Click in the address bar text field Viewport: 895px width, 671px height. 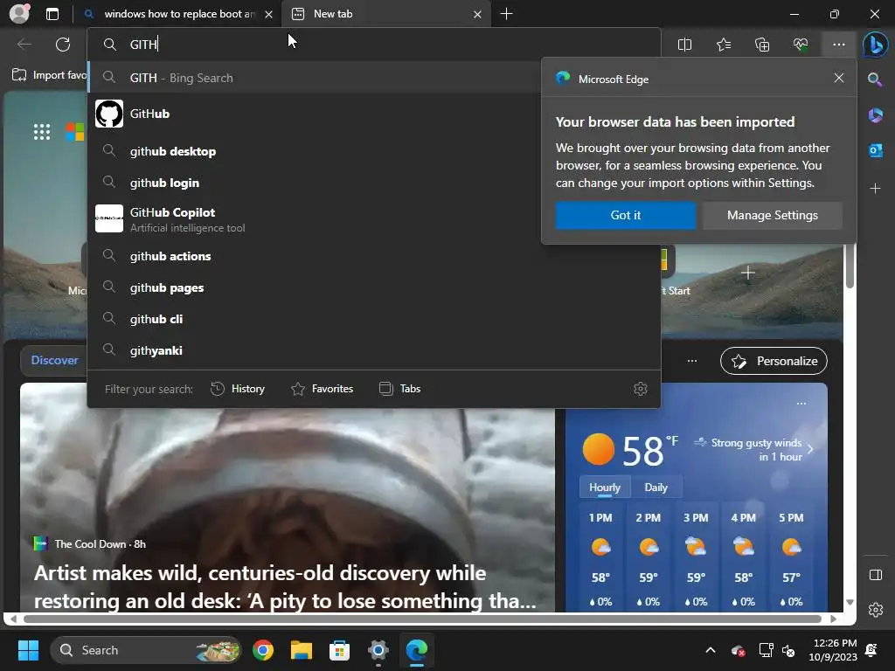coord(374,45)
